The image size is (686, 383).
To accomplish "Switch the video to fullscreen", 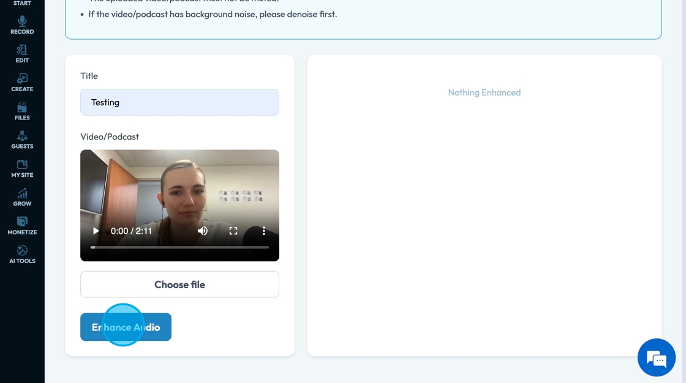I will pos(233,231).
